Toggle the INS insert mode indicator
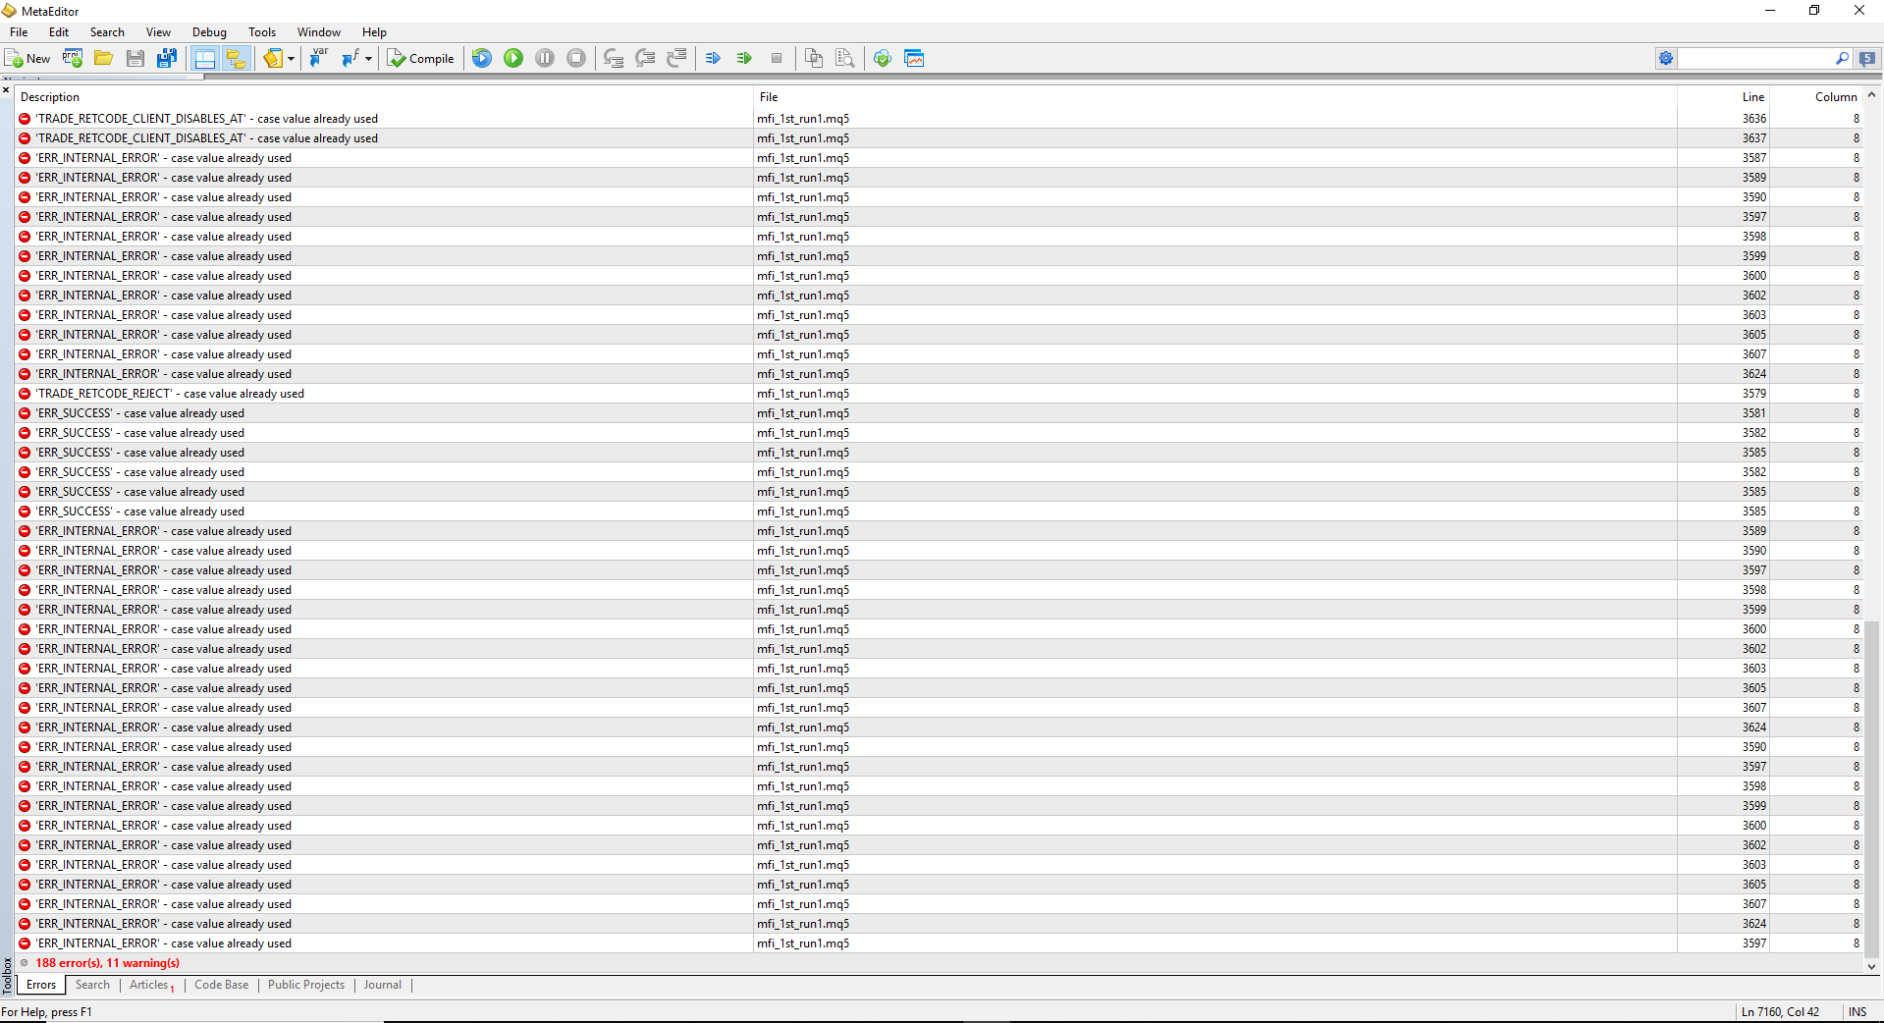 click(1857, 1012)
